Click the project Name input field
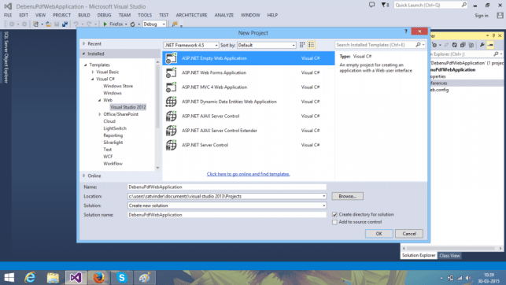This screenshot has height=285, width=506. [x=227, y=187]
